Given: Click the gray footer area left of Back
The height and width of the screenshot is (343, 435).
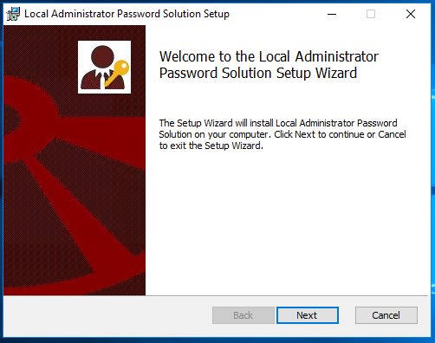Looking at the screenshot, I should [x=107, y=316].
